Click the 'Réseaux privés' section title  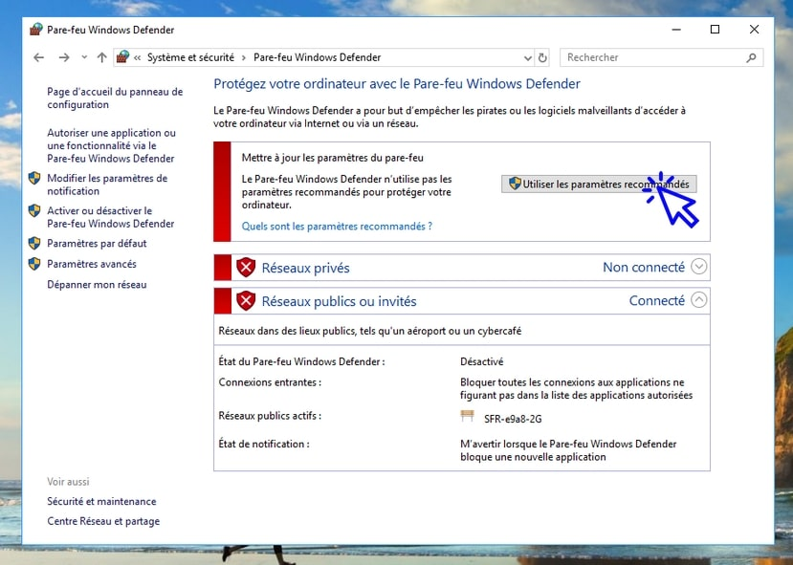coord(305,268)
